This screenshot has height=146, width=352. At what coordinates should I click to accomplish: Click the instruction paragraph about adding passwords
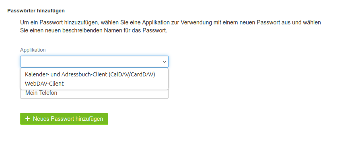coord(171,26)
